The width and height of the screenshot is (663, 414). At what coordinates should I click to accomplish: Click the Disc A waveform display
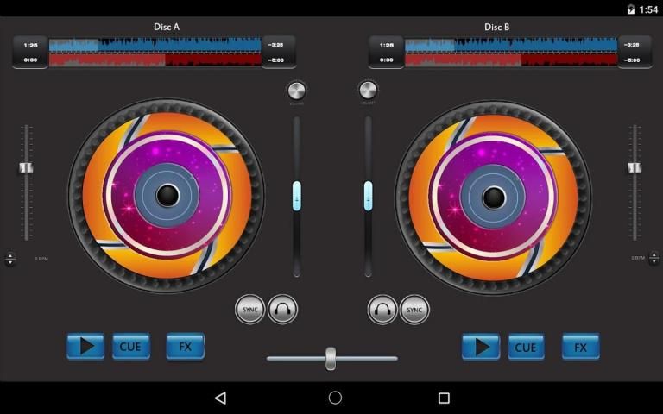pos(155,52)
